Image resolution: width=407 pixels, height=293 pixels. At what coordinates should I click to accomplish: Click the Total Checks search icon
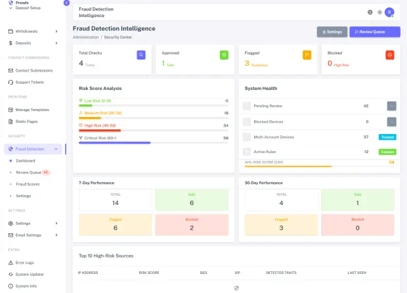pyautogui.click(x=141, y=55)
